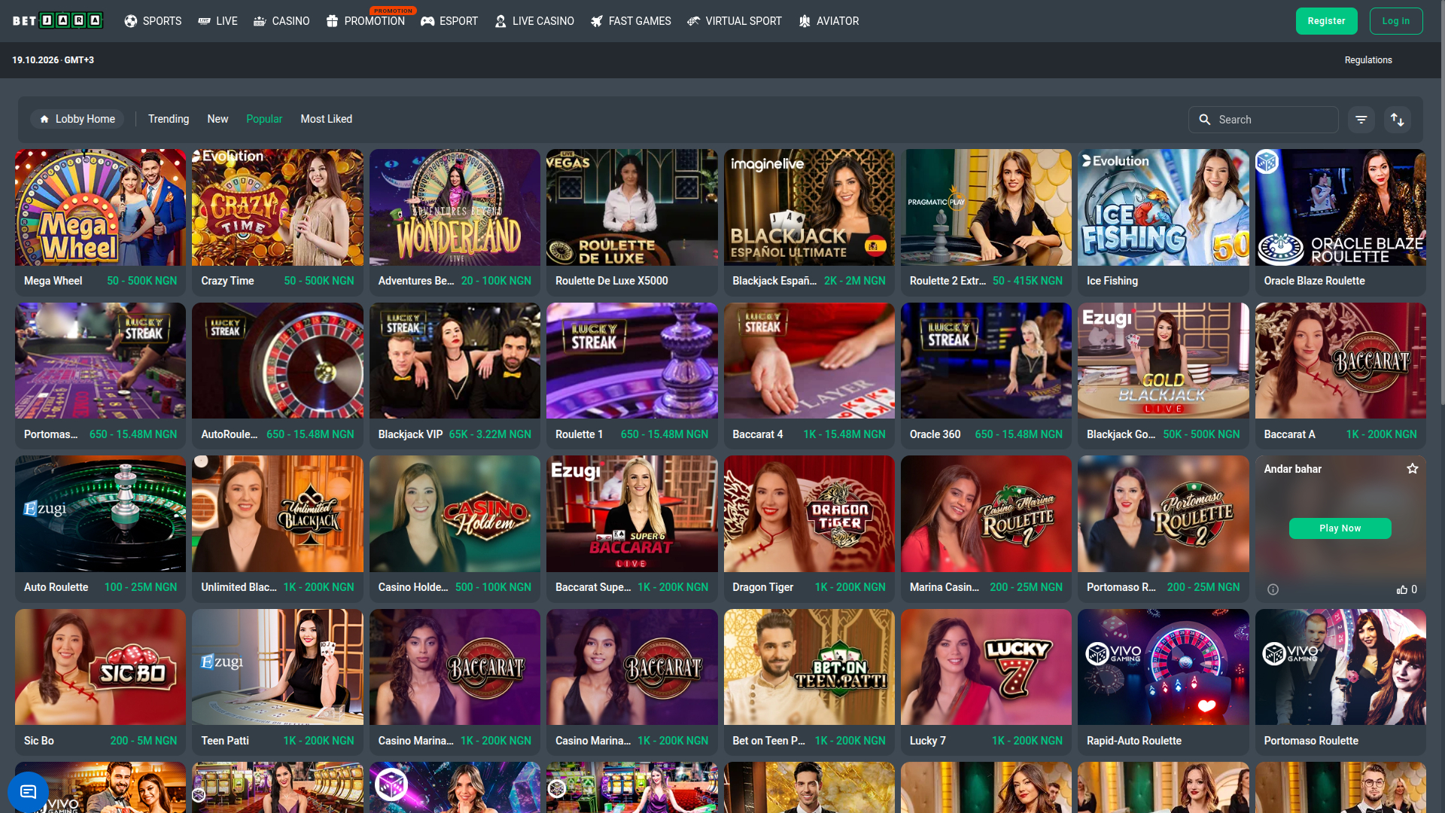Favorite Andar bahar with star icon
The width and height of the screenshot is (1445, 813).
[x=1412, y=469]
